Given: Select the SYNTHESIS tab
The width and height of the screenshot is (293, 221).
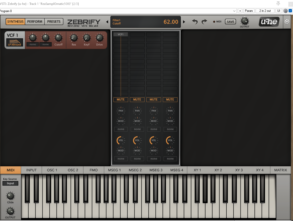Looking at the screenshot, I should [15, 22].
